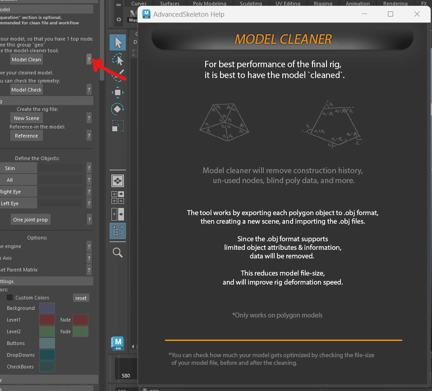
Task: Click the text field beside Right Eye
Action: (60, 192)
